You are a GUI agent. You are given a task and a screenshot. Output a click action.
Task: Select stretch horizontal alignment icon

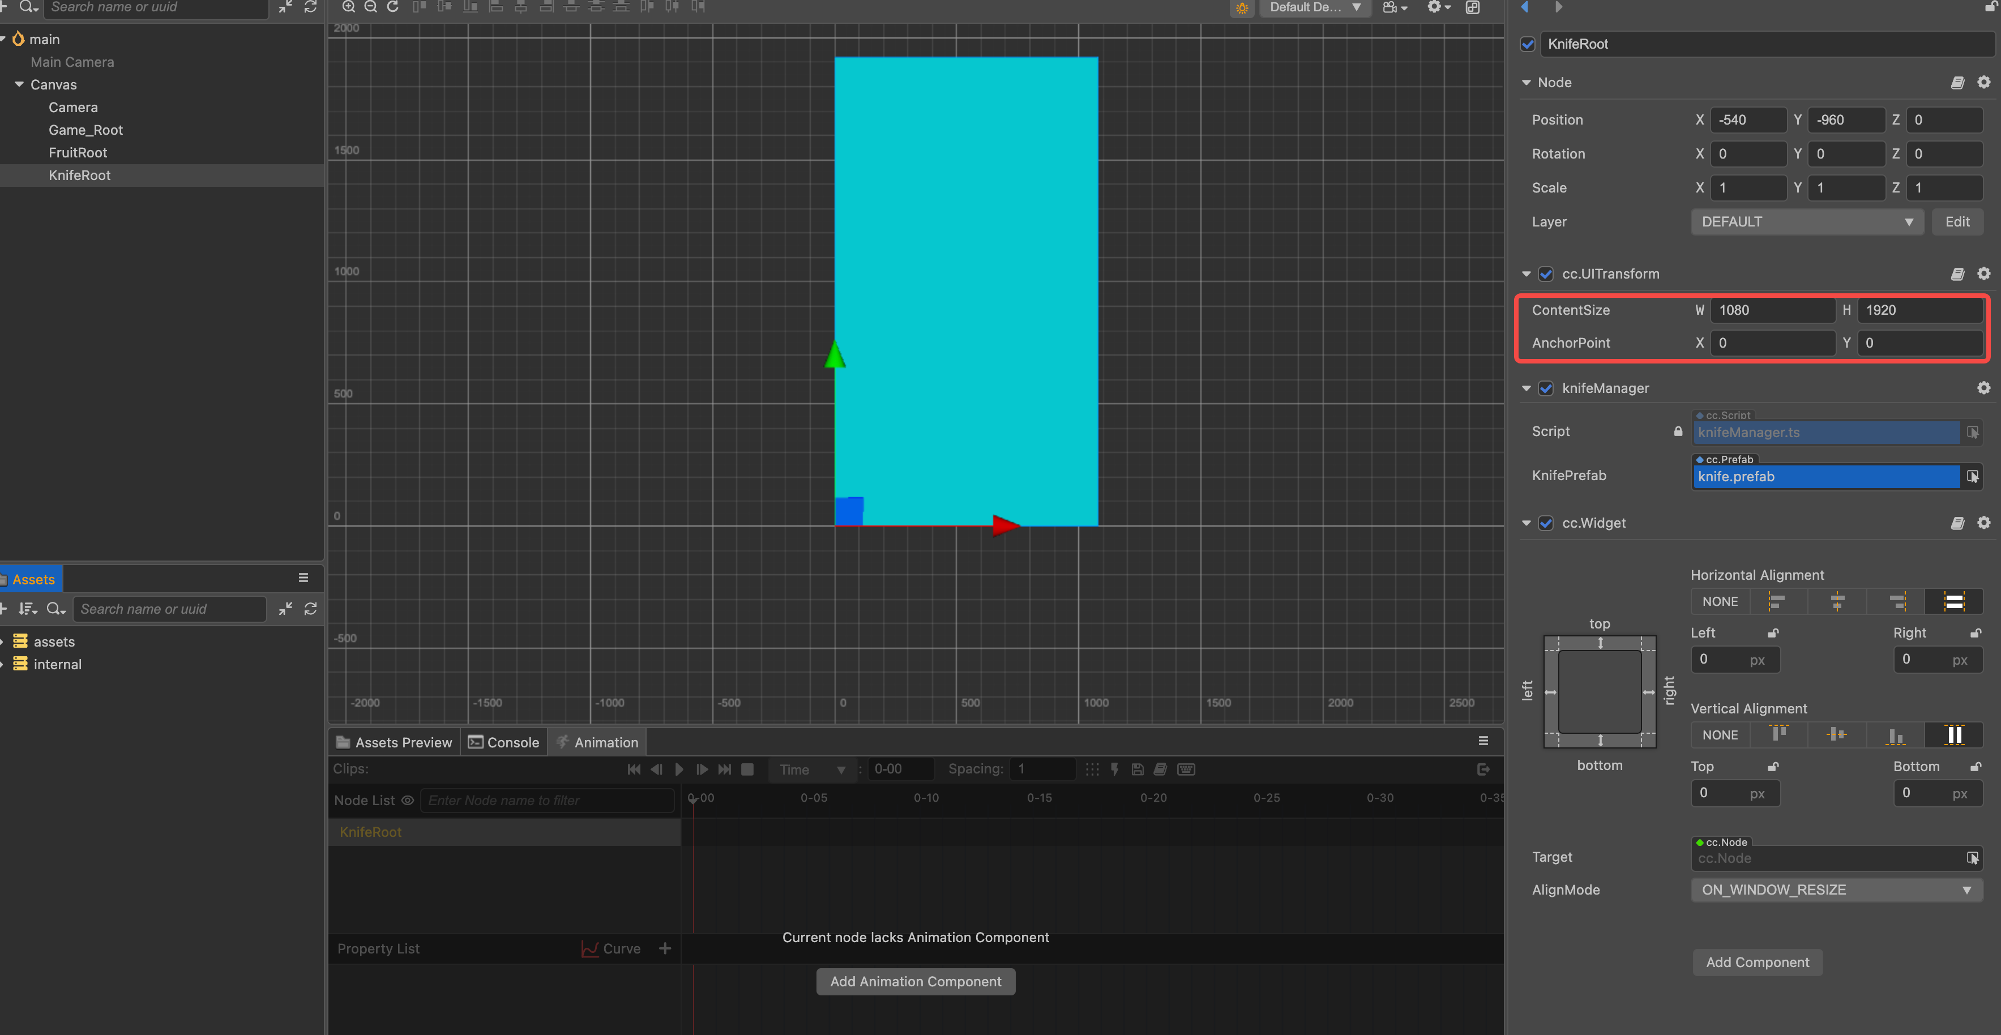click(x=1953, y=601)
